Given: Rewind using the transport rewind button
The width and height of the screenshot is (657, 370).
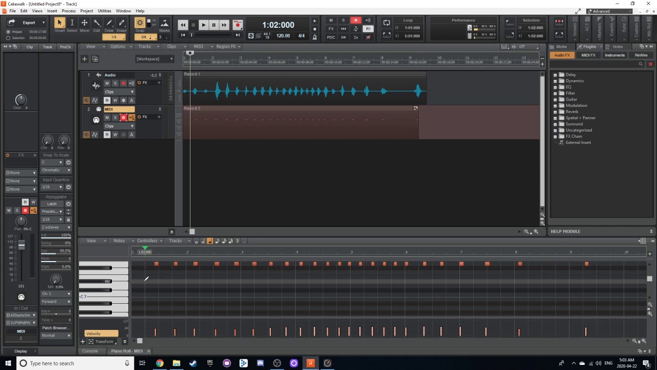Looking at the screenshot, I should click(x=183, y=25).
